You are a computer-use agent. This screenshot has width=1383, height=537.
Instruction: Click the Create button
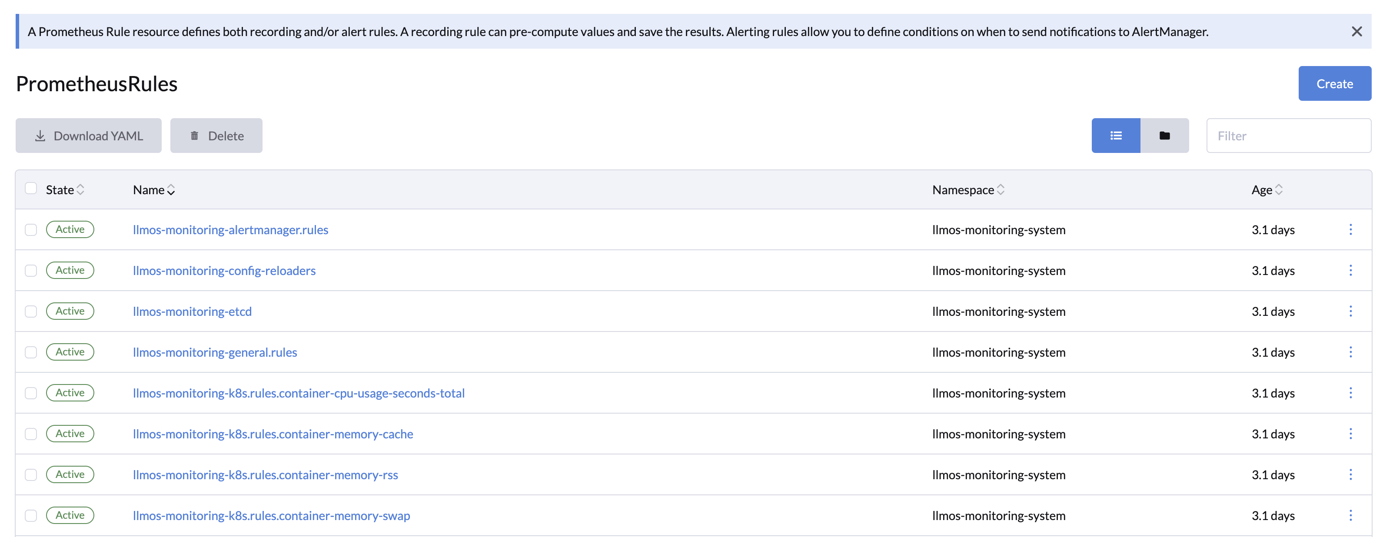click(1335, 84)
